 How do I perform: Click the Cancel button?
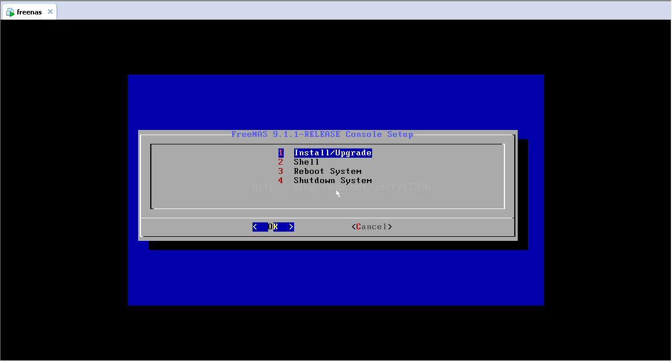[372, 226]
